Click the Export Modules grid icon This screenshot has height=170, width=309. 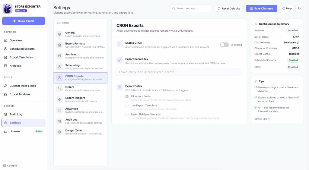(x=5, y=94)
